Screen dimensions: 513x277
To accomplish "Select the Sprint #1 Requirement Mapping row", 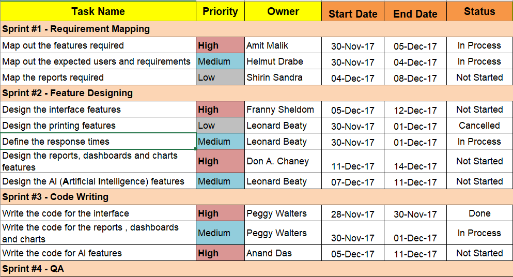I will tap(76, 29).
